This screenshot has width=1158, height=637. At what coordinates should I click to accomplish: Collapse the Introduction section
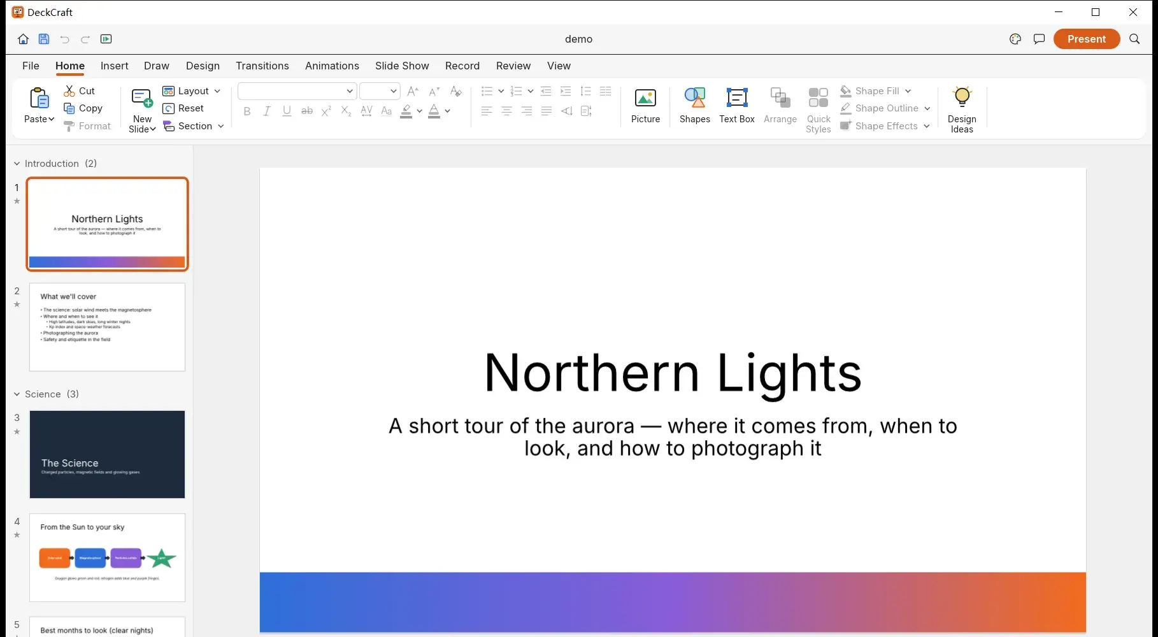pyautogui.click(x=17, y=164)
